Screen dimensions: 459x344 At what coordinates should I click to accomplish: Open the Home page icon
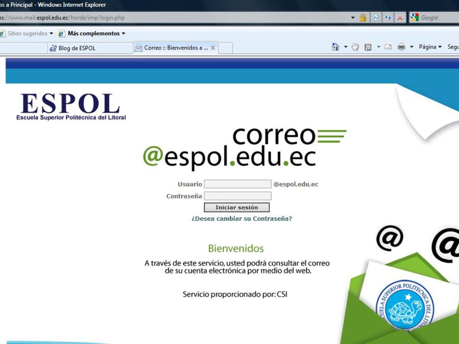click(x=335, y=47)
